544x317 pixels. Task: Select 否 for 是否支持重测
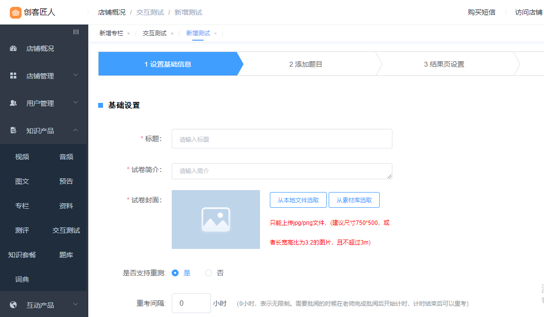[x=208, y=273]
